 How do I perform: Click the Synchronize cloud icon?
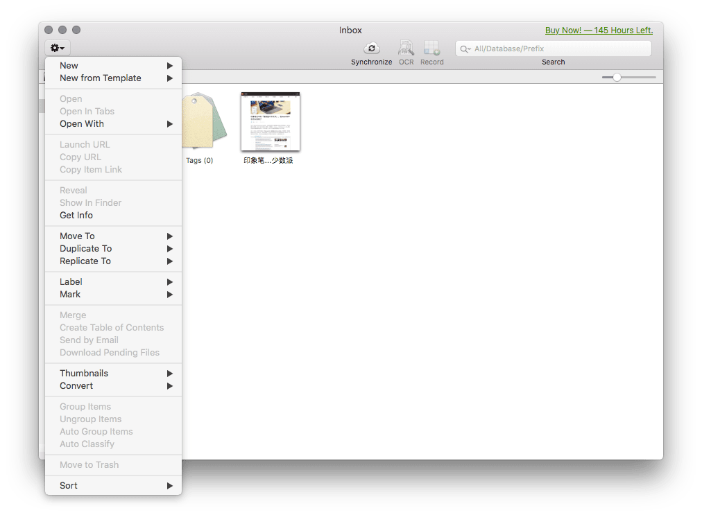[372, 49]
